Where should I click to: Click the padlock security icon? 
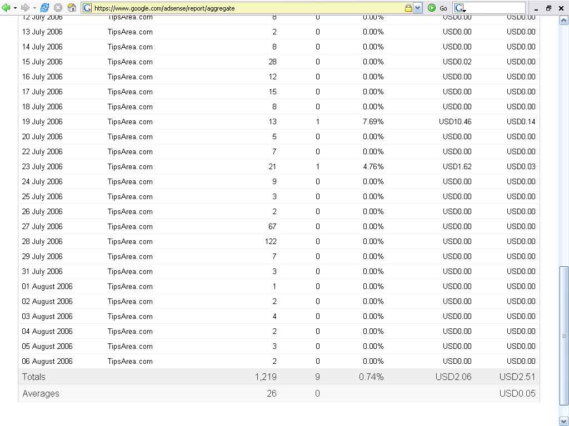[x=408, y=8]
